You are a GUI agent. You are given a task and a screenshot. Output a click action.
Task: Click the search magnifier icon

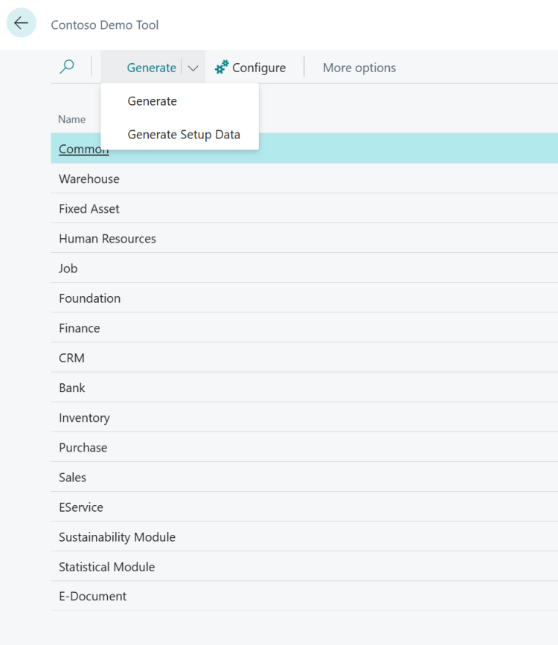click(x=66, y=66)
